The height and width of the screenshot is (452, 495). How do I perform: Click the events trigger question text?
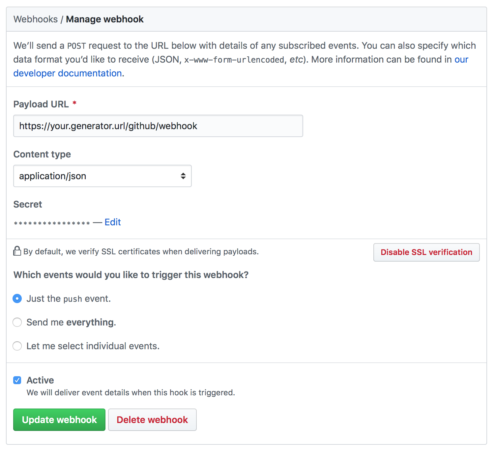(131, 275)
